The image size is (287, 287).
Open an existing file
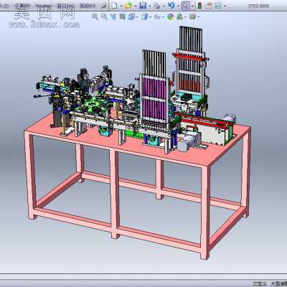coord(128,5)
